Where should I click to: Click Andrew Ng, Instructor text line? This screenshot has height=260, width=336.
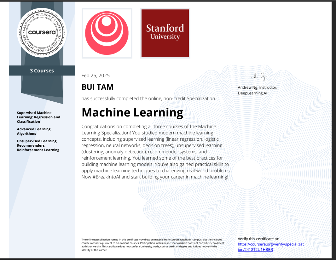257,87
